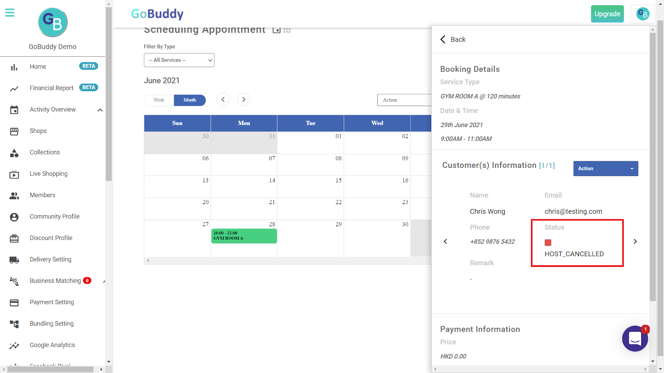The width and height of the screenshot is (664, 373).
Task: Click the Community Profile person icon
Action: click(x=14, y=217)
